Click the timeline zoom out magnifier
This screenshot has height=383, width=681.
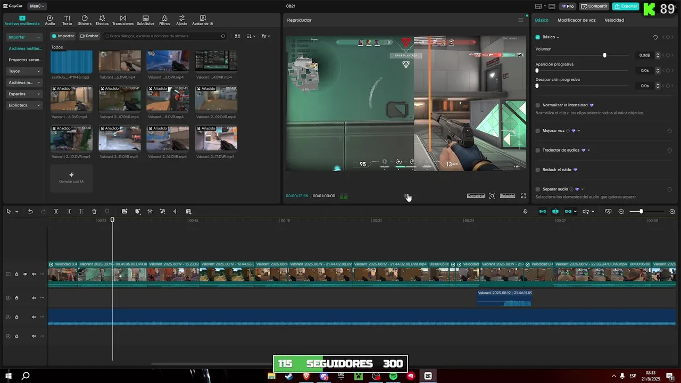[x=621, y=212]
